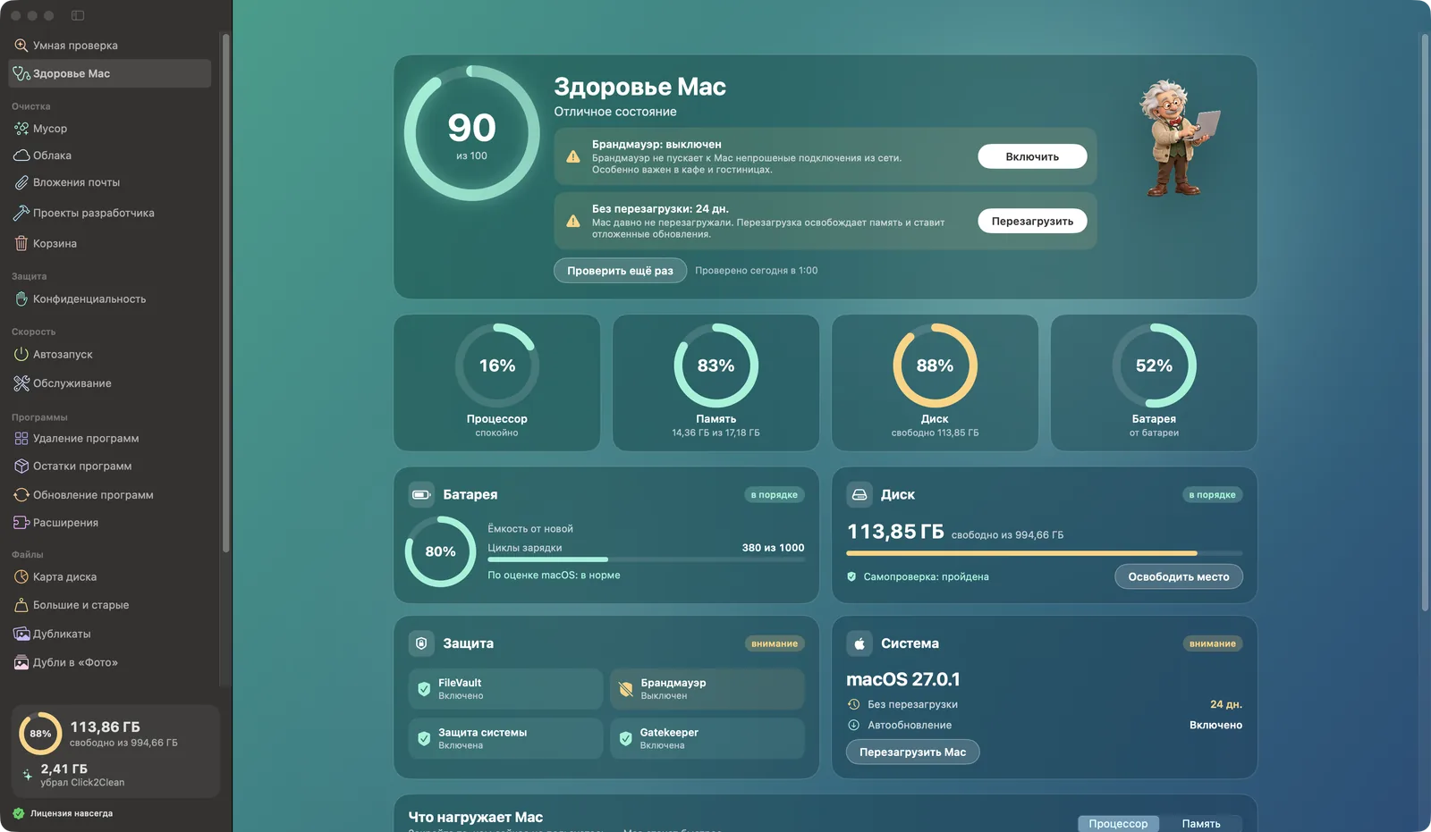
Task: Click the Карта диска pie icon
Action: (x=21, y=576)
